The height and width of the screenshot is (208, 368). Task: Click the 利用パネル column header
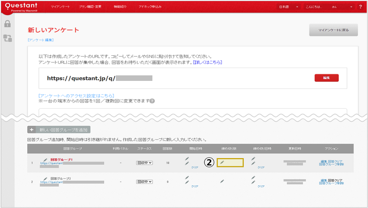121,149
